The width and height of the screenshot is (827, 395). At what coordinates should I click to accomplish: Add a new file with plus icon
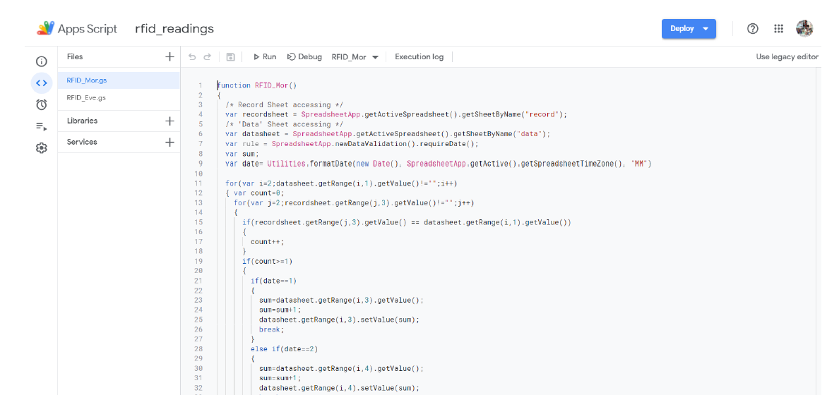pyautogui.click(x=169, y=57)
